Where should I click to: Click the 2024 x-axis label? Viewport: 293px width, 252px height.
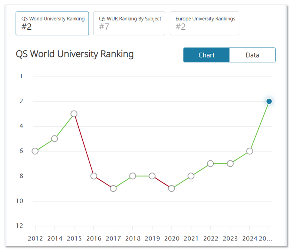250,239
